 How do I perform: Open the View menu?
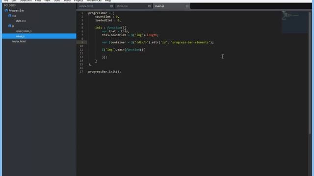click(47, 1)
